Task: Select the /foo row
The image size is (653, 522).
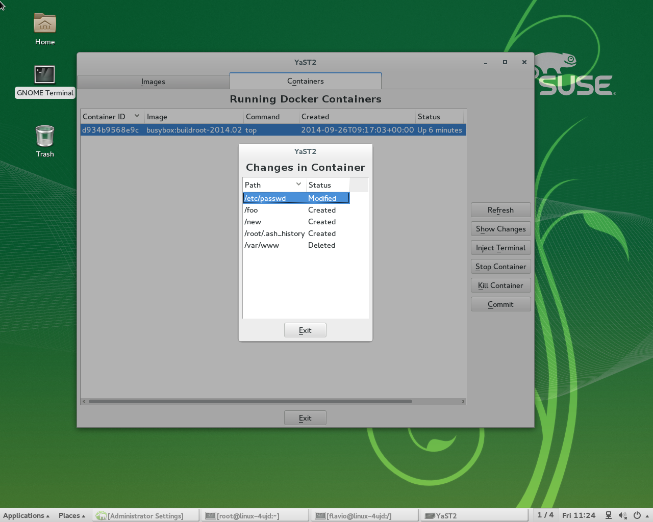Action: pyautogui.click(x=296, y=210)
